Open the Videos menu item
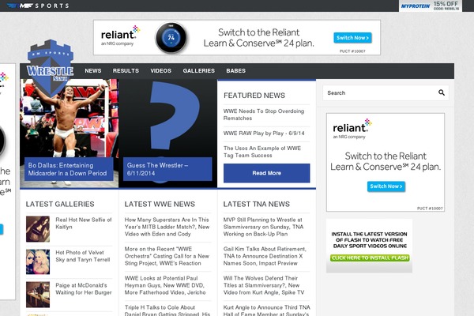 pos(161,71)
